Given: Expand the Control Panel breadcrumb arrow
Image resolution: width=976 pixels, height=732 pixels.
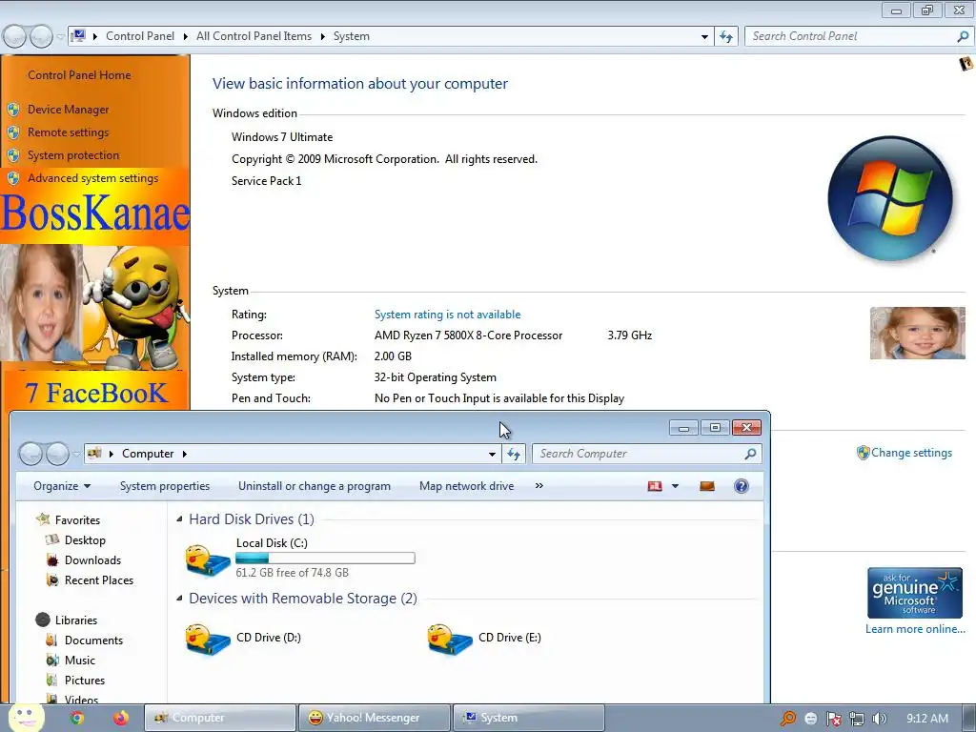Looking at the screenshot, I should click(x=186, y=37).
